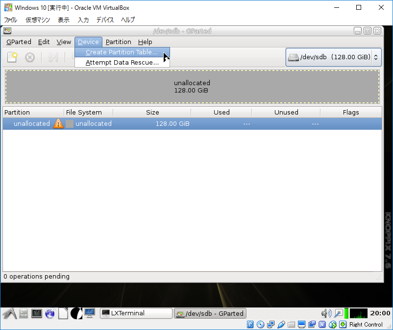
Task: Open the Partition menu
Action: [118, 42]
